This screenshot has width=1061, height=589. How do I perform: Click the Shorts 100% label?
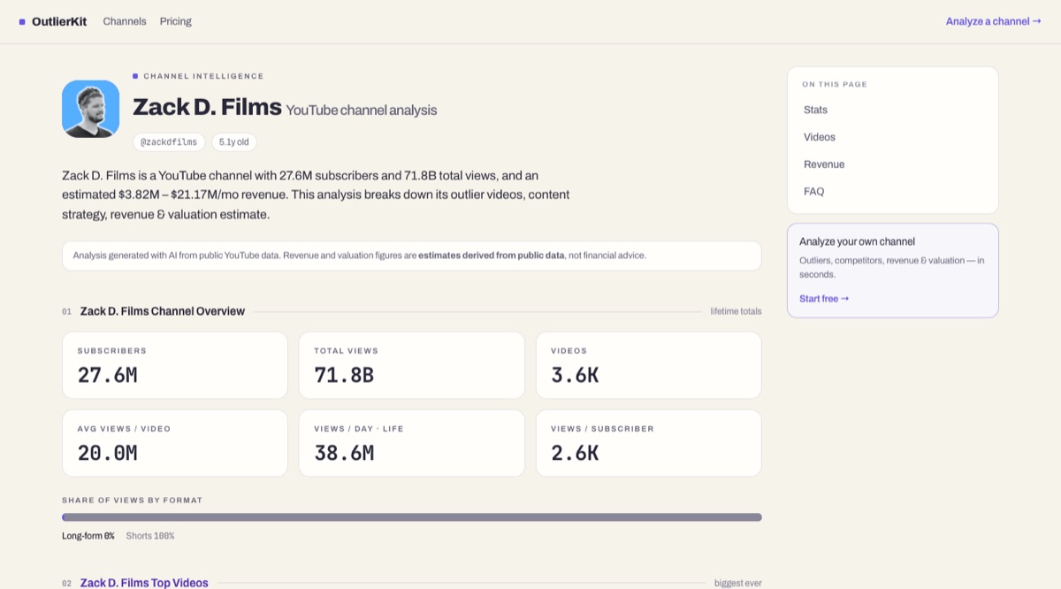150,536
